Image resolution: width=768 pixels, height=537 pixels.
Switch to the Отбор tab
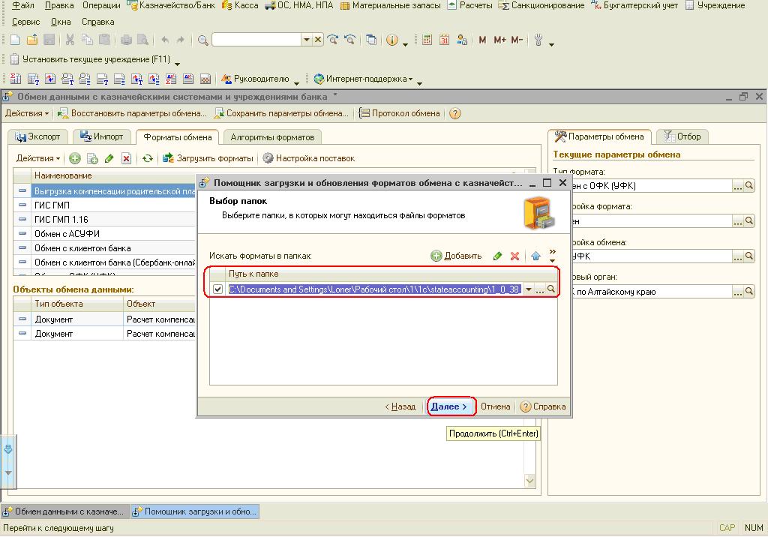click(682, 136)
